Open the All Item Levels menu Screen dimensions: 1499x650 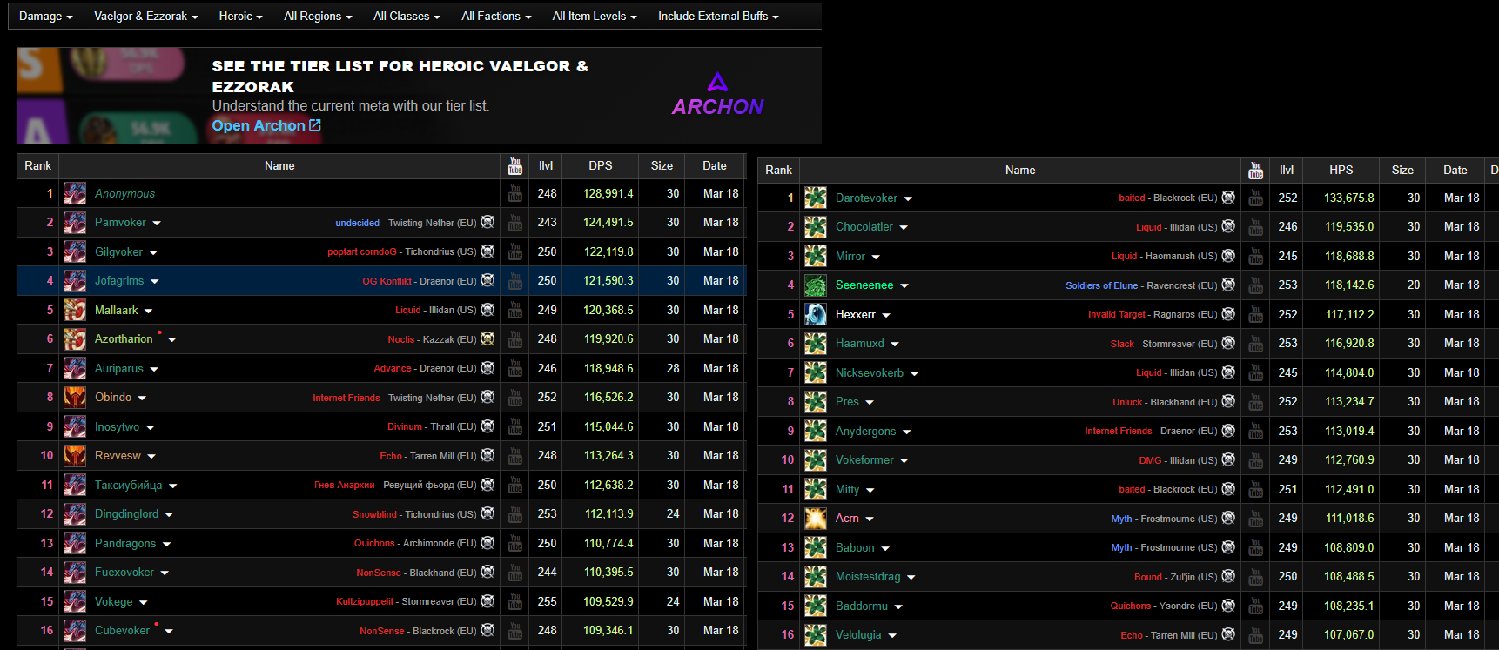[x=595, y=17]
